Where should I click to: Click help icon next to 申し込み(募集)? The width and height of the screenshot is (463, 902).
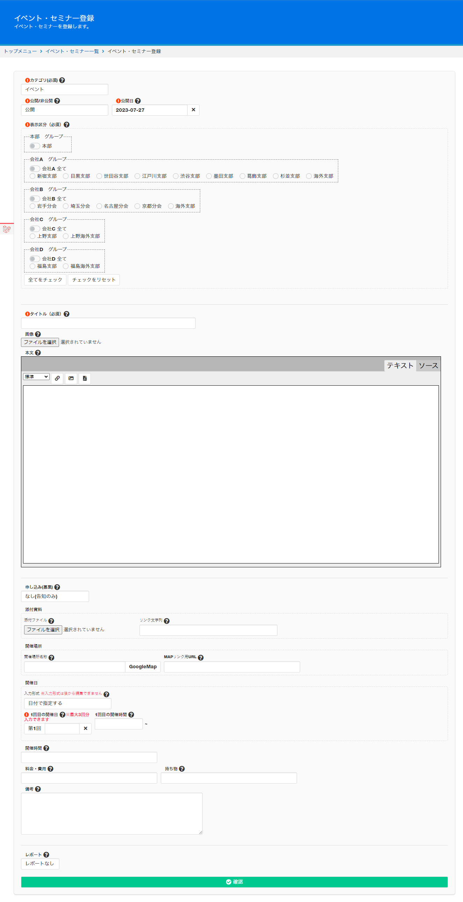tap(57, 587)
